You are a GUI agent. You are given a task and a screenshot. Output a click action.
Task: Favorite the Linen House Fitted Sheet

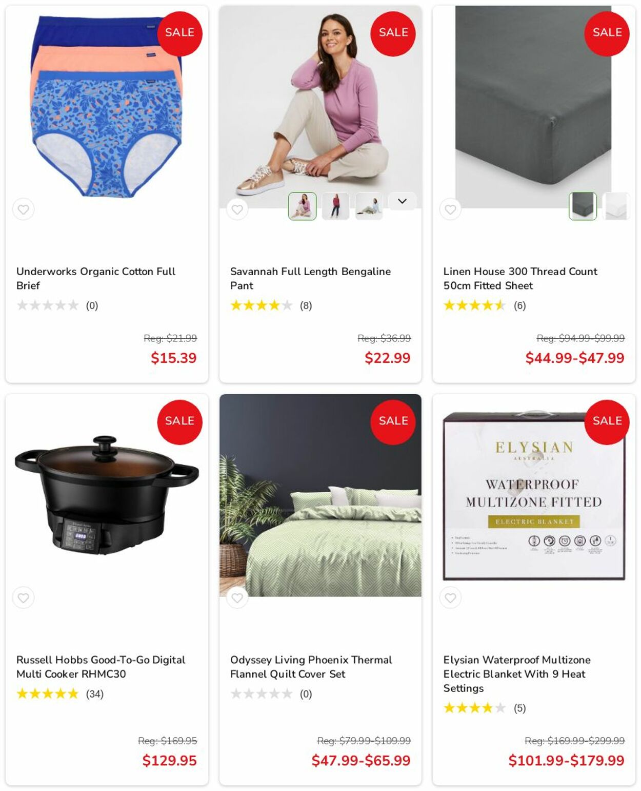tap(450, 209)
